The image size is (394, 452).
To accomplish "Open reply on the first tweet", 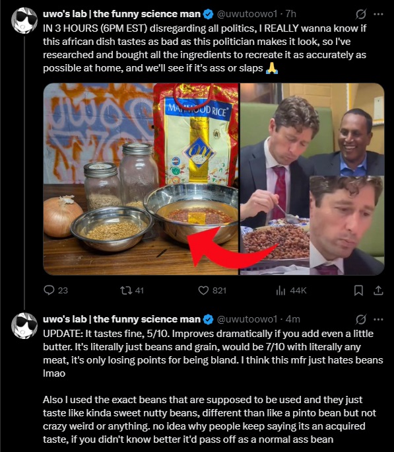I will point(55,290).
